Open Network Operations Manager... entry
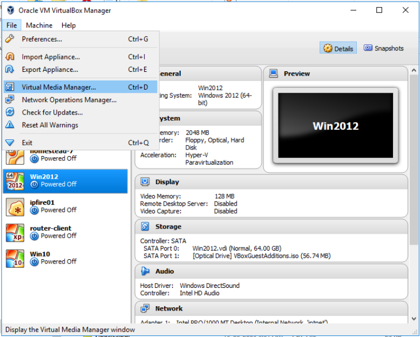 coord(80,100)
